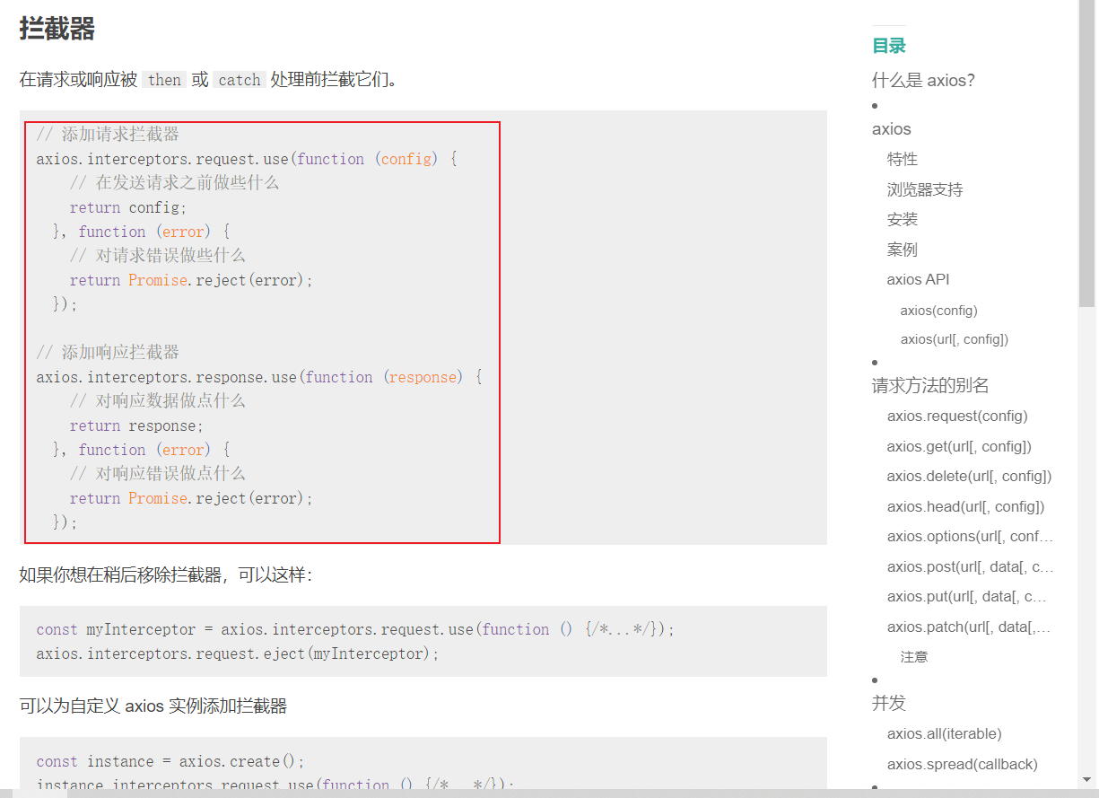
Task: Click the scrollbar down arrow
Action: (x=1087, y=779)
